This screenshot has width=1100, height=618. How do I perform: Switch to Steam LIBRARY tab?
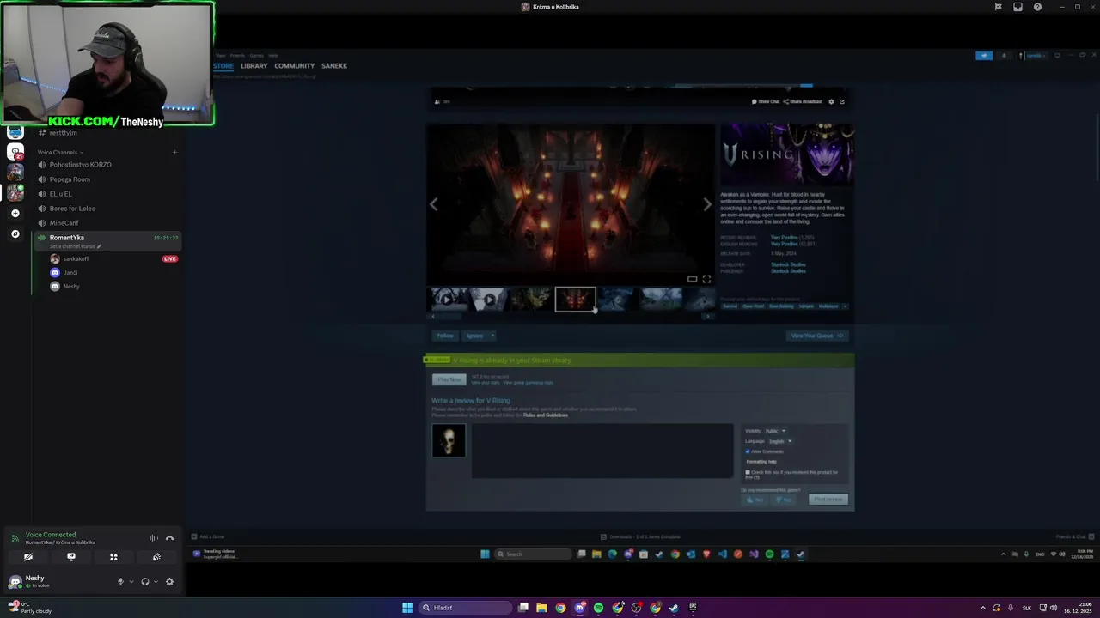pos(254,65)
